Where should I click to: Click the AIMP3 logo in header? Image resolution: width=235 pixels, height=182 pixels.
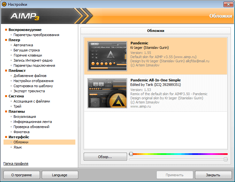pyautogui.click(x=25, y=16)
